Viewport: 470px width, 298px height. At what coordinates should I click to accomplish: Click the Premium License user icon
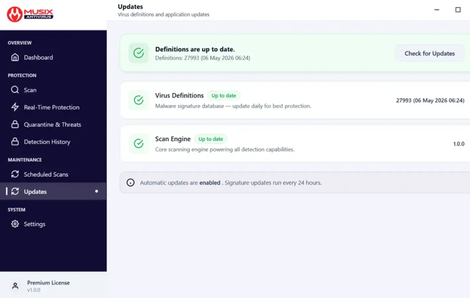[x=15, y=286]
